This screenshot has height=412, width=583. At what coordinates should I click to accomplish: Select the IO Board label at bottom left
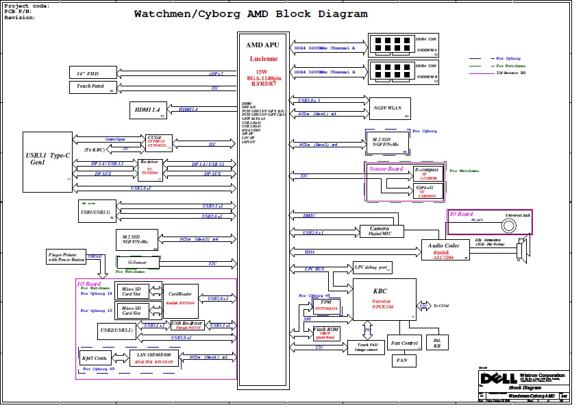pyautogui.click(x=88, y=284)
